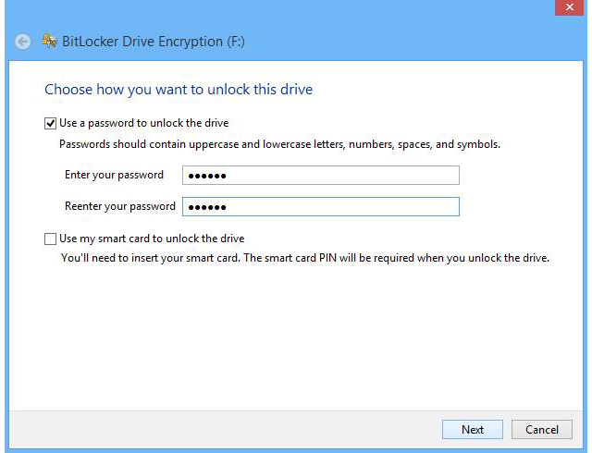Click the masked dots in the first password box
This screenshot has width=592, height=453.
click(x=205, y=176)
